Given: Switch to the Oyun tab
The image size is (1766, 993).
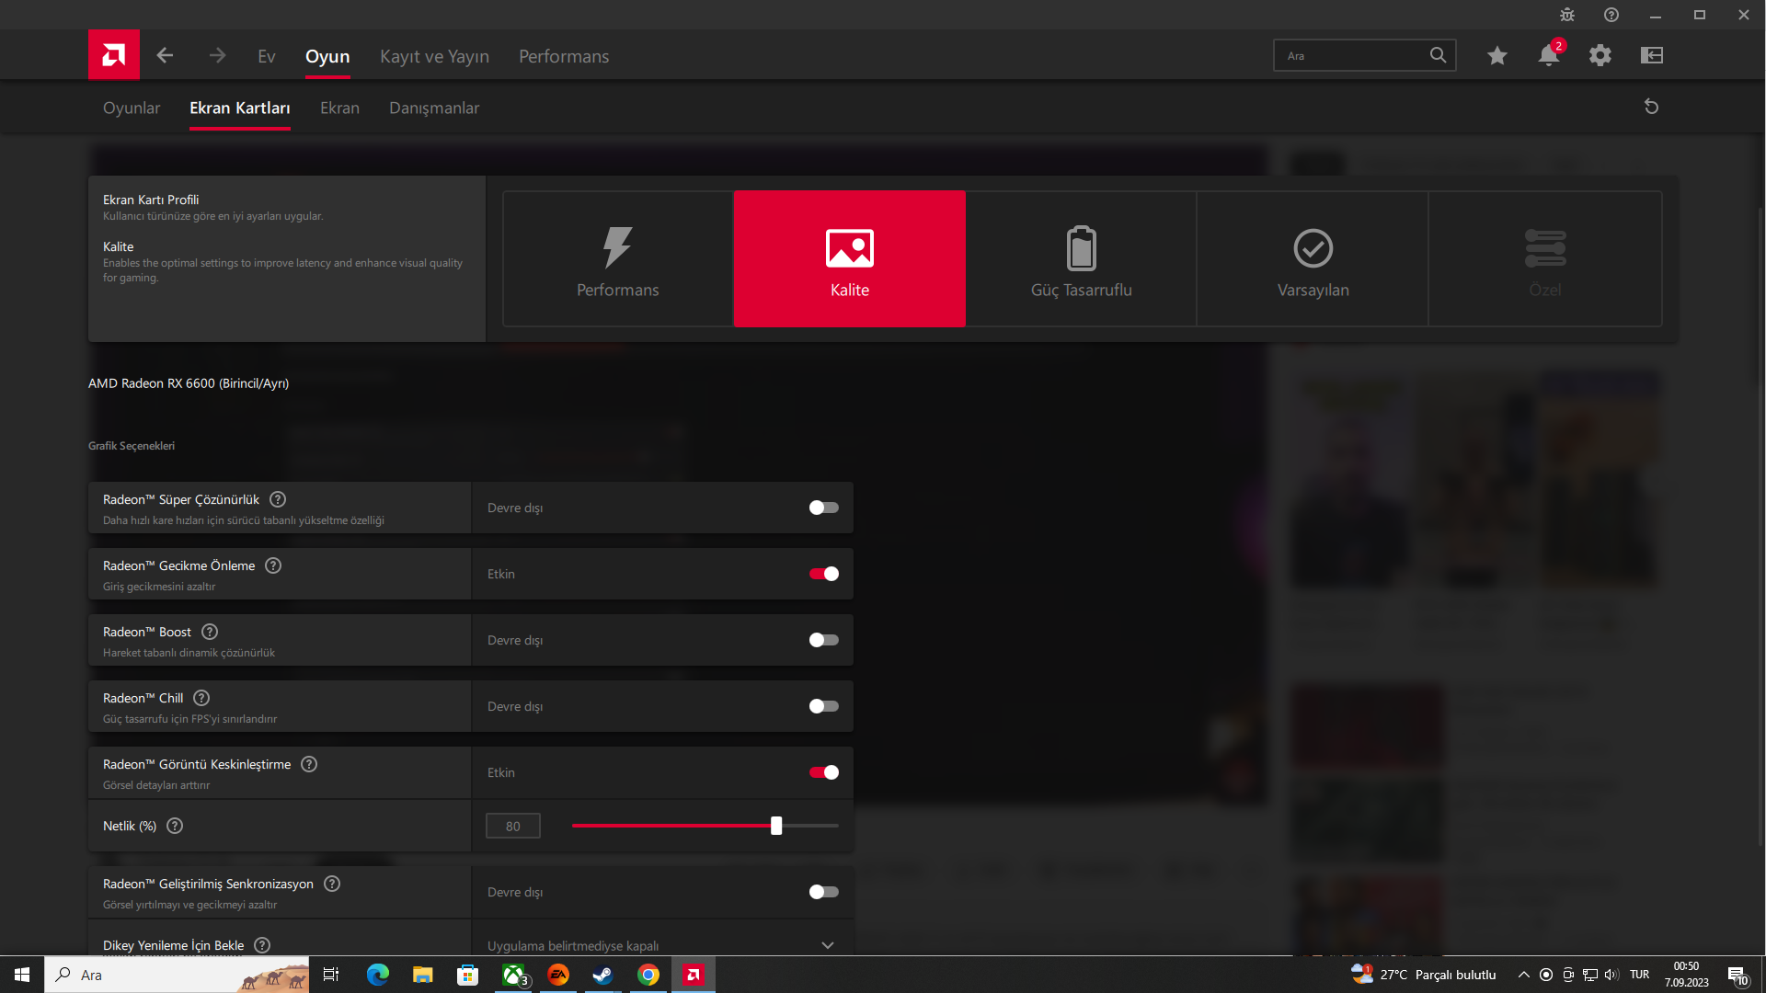Looking at the screenshot, I should pos(327,56).
